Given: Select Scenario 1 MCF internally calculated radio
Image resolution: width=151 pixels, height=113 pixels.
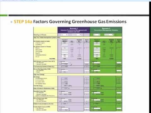Looking at the screenshot, I should (x=60, y=64).
